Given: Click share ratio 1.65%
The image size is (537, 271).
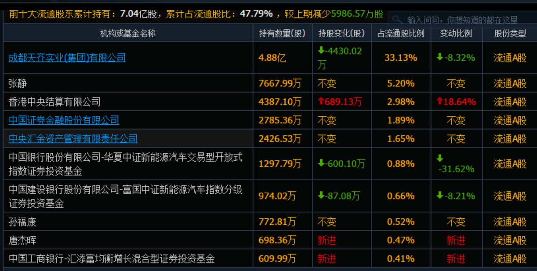Looking at the screenshot, I should click(x=401, y=139).
